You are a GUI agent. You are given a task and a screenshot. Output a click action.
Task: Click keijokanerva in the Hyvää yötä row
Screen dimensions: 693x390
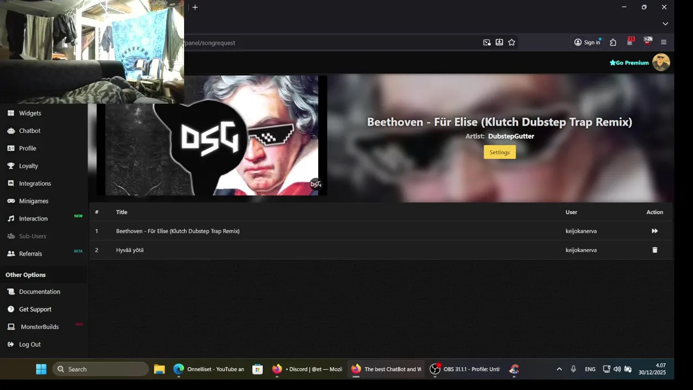(x=581, y=250)
